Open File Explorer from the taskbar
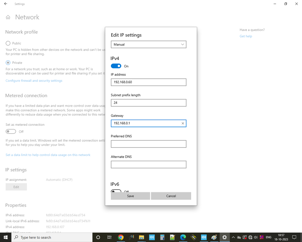The width and height of the screenshot is (302, 242). pos(141,237)
